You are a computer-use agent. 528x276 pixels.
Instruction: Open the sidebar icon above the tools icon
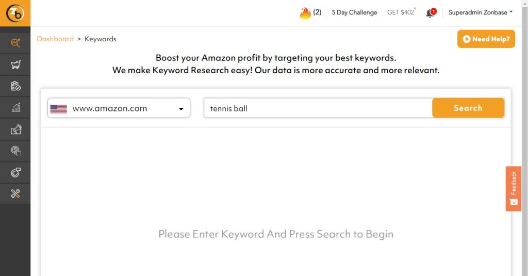(x=15, y=172)
